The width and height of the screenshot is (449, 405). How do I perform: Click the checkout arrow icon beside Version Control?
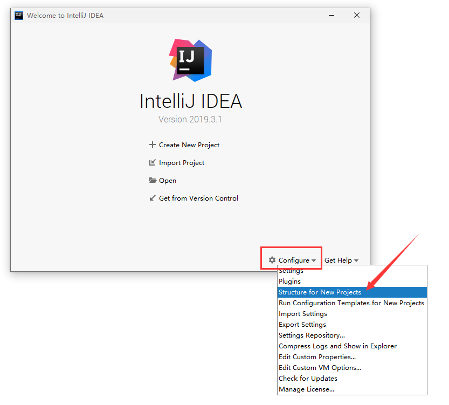pos(153,198)
